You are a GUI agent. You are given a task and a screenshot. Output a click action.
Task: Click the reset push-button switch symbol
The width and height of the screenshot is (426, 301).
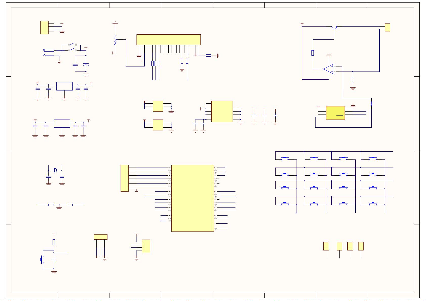pyautogui.click(x=42, y=259)
